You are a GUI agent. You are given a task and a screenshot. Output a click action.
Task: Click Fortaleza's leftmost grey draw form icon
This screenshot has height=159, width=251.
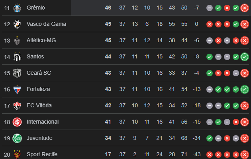pyautogui.click(x=210, y=89)
